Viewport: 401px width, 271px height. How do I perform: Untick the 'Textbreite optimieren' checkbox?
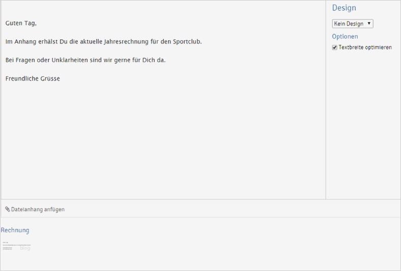[335, 47]
